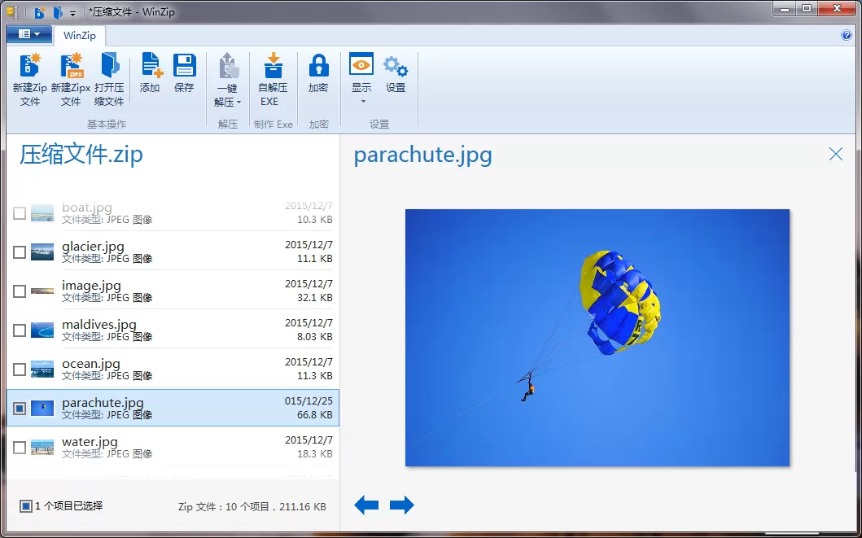Click the one-click unzip (一键解压) icon
The width and height of the screenshot is (862, 538).
coord(228,67)
